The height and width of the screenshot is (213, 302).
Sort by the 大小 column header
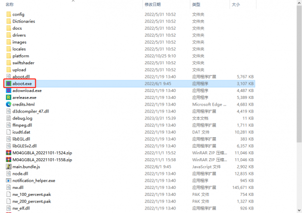(x=235, y=4)
